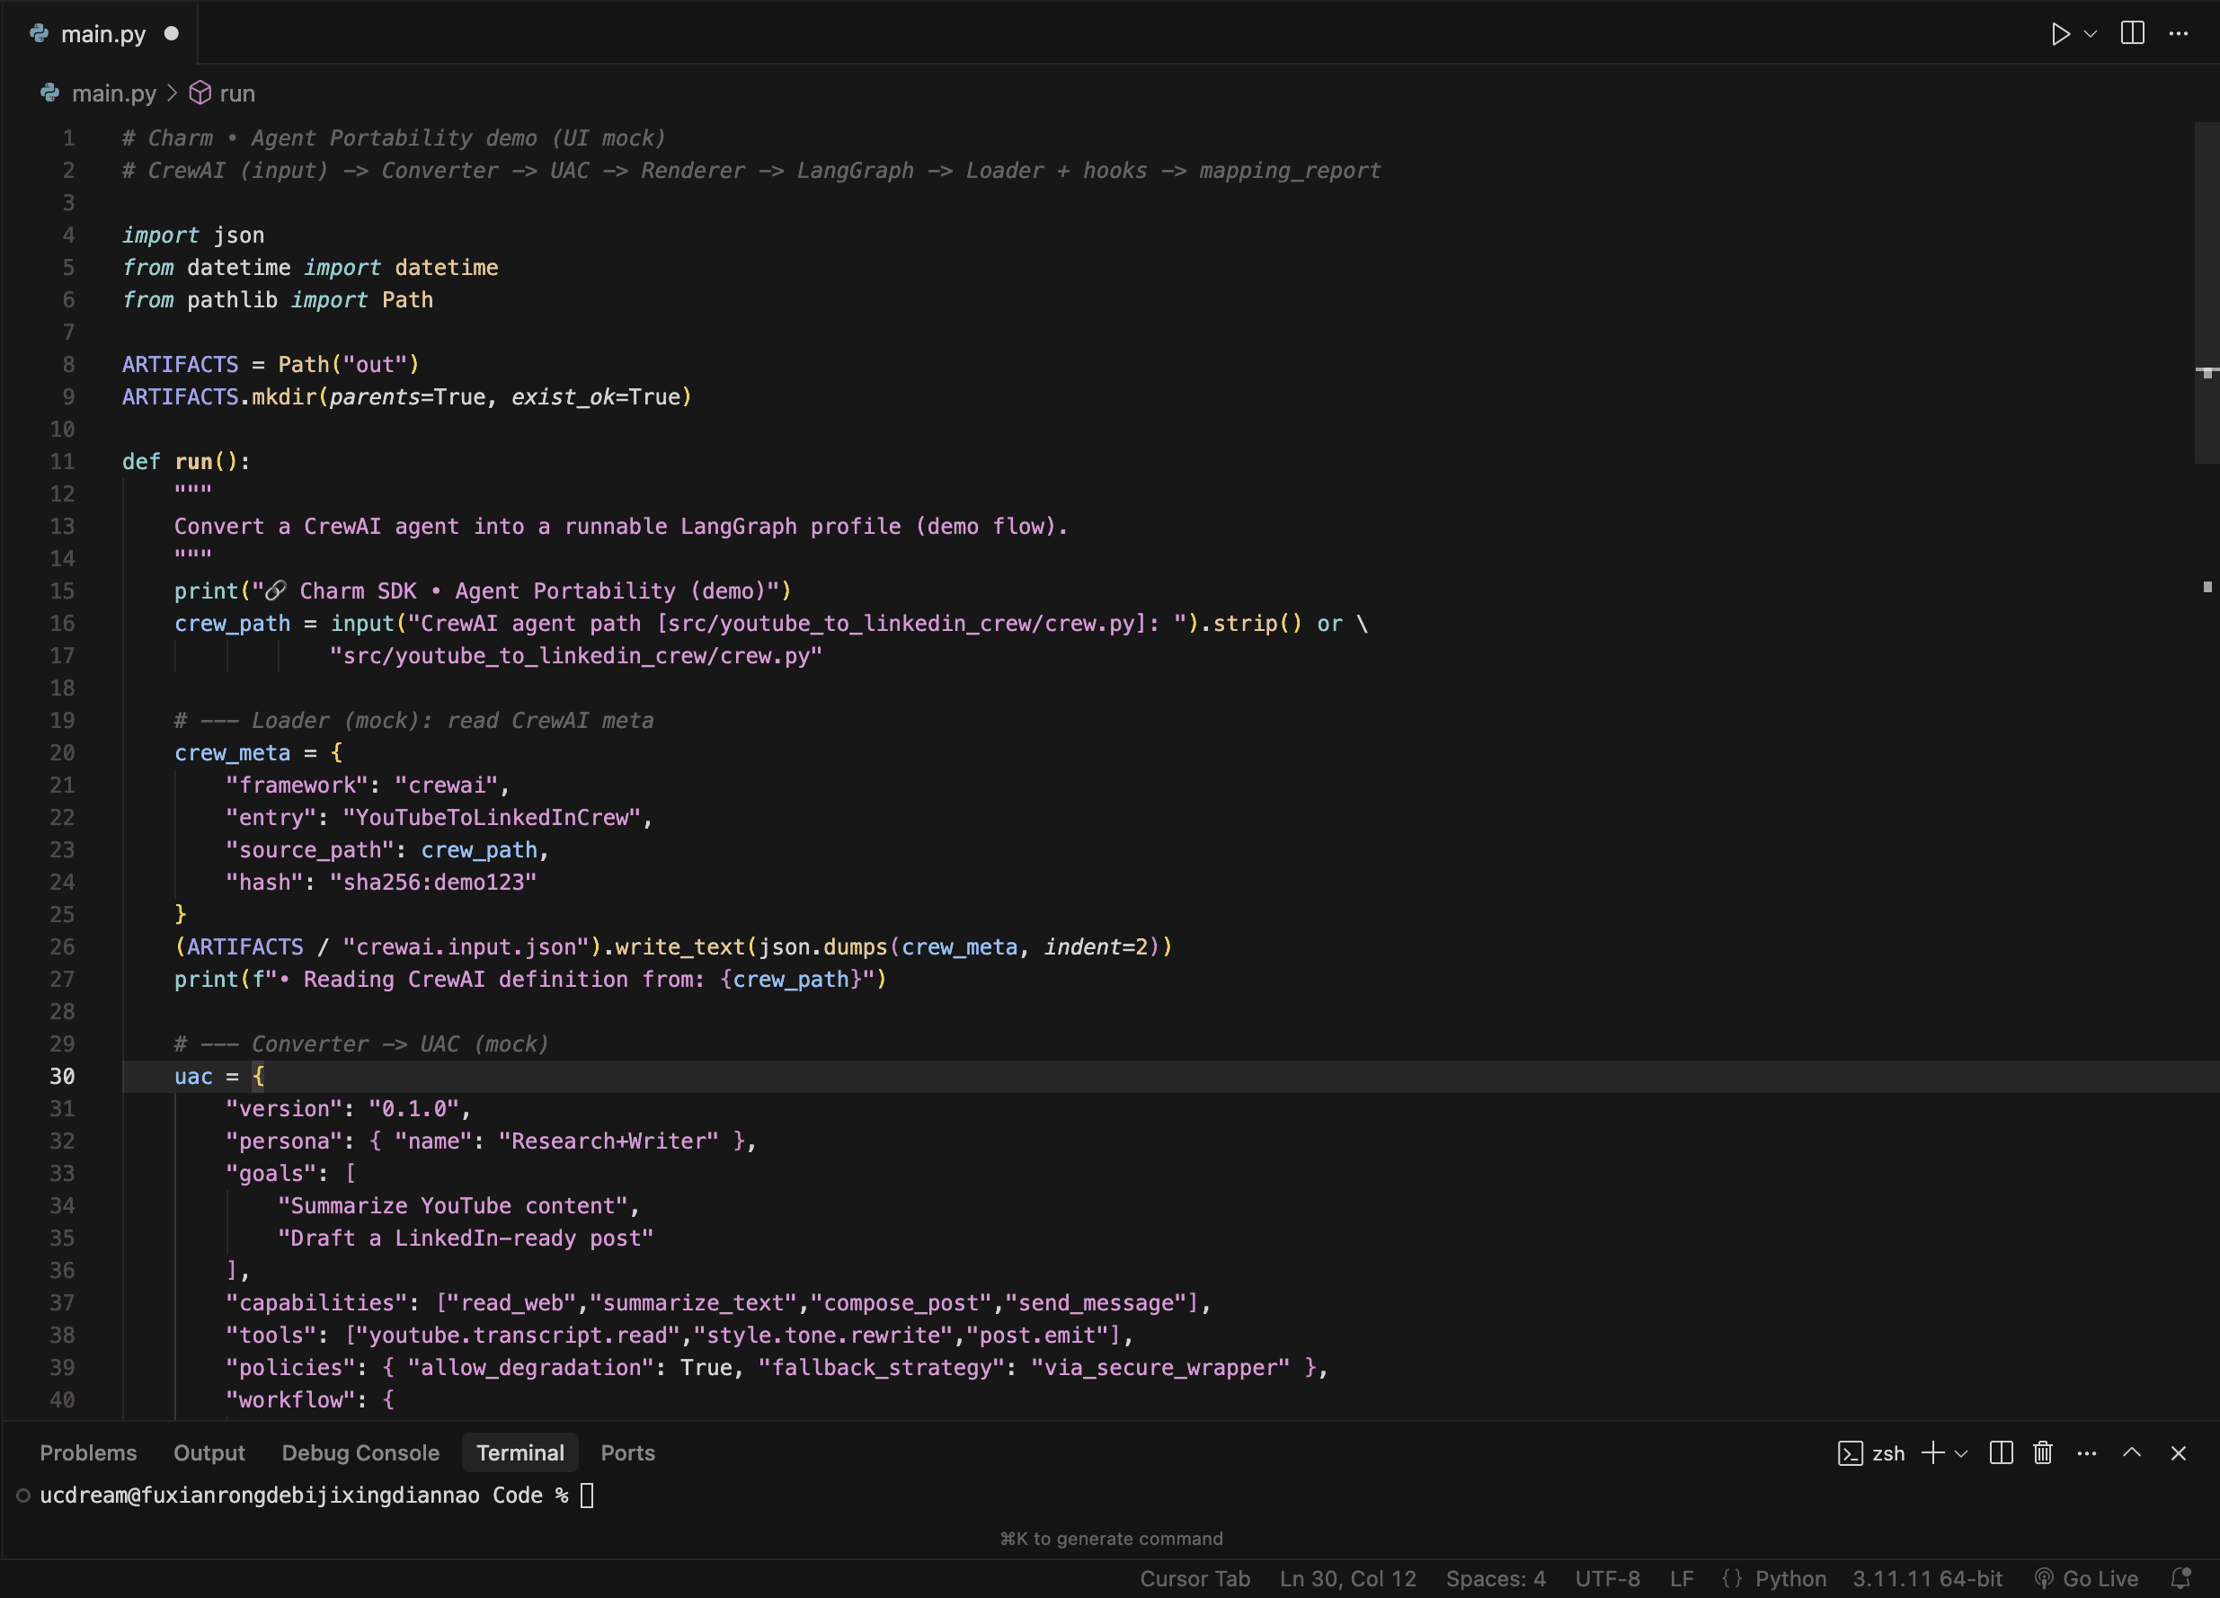This screenshot has height=1598, width=2220.
Task: Open notifications bell icon
Action: click(x=2180, y=1577)
